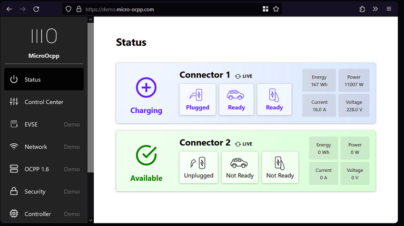Go to the EVSE sidebar section
This screenshot has width=404, height=226.
pyautogui.click(x=44, y=124)
